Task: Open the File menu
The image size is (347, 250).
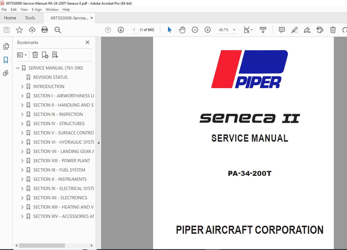Action: 4,10
